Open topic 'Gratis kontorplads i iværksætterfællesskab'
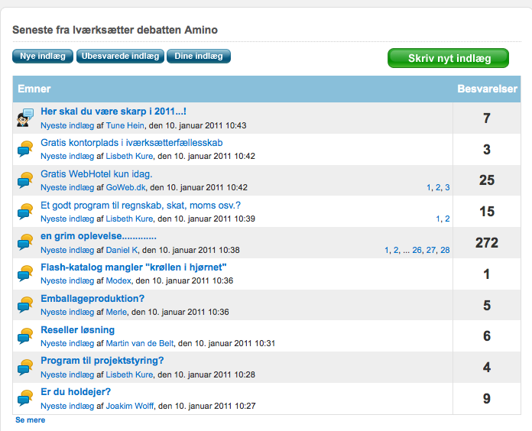 (131, 143)
